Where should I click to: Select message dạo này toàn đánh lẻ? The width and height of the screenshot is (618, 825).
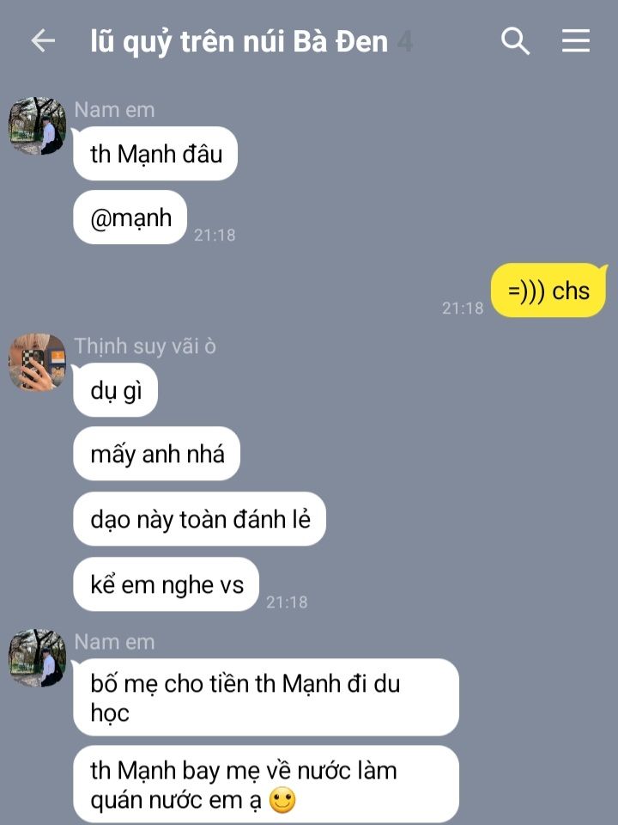point(200,519)
